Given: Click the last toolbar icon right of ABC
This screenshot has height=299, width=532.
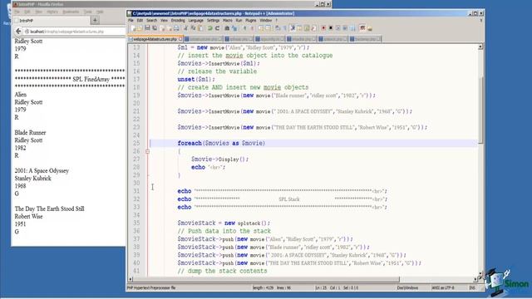Looking at the screenshot, I should 370,28.
